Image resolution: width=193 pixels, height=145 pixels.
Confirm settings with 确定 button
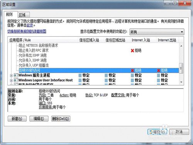coord(157,132)
